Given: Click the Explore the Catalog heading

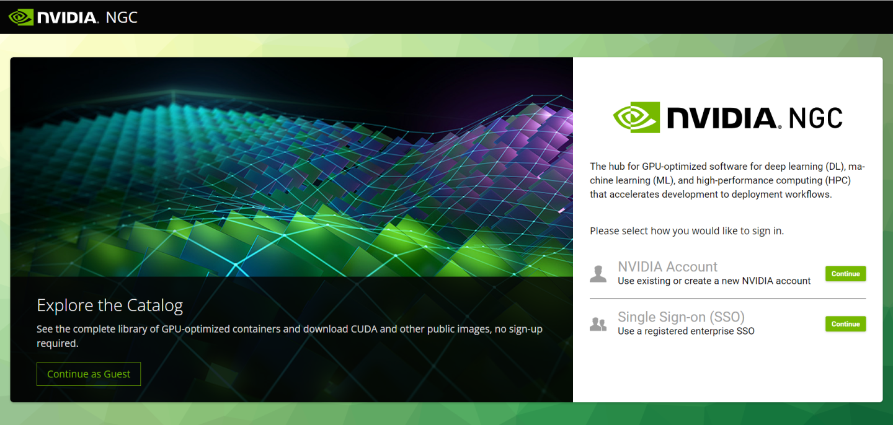Looking at the screenshot, I should [110, 305].
